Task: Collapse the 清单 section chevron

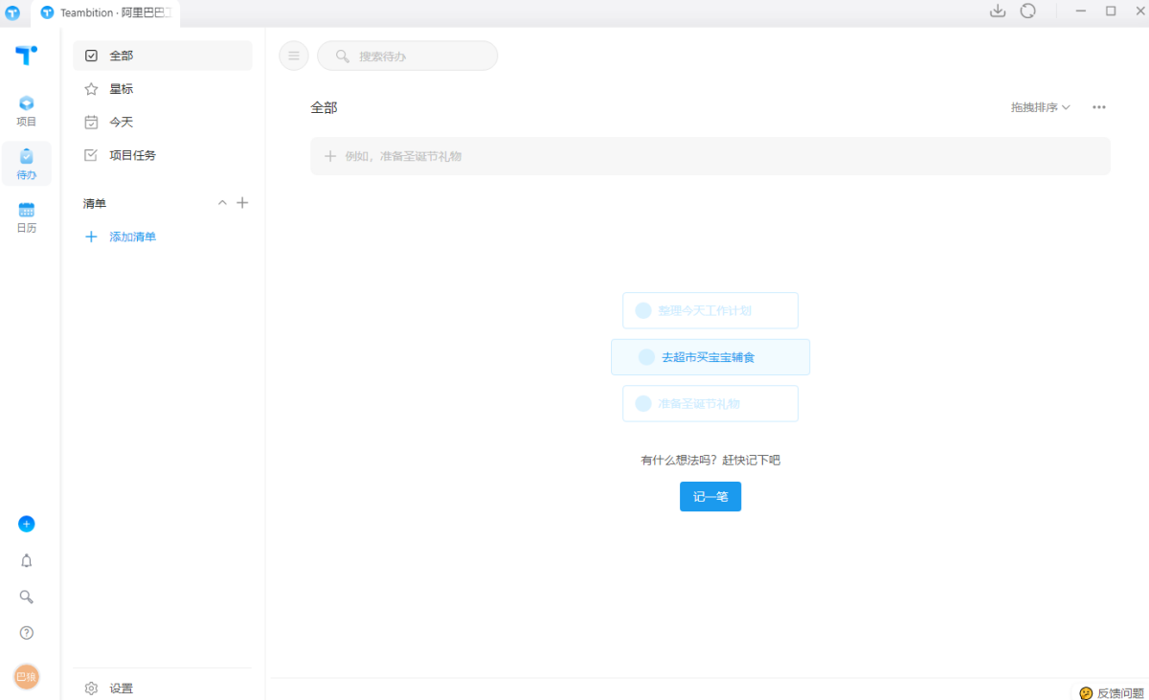Action: 222,203
